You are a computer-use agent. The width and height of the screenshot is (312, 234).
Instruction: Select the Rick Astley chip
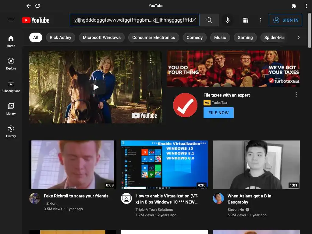61,37
